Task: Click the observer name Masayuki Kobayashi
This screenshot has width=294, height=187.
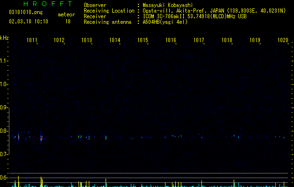Action: (168, 5)
